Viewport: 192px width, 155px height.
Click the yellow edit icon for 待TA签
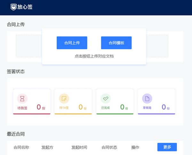coord(64,98)
